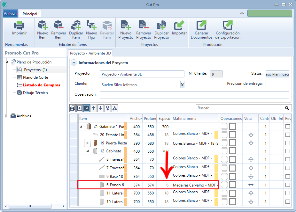Screen dimensions: 296x212
Task: Open Listado de Compras
Action: (x=41, y=85)
